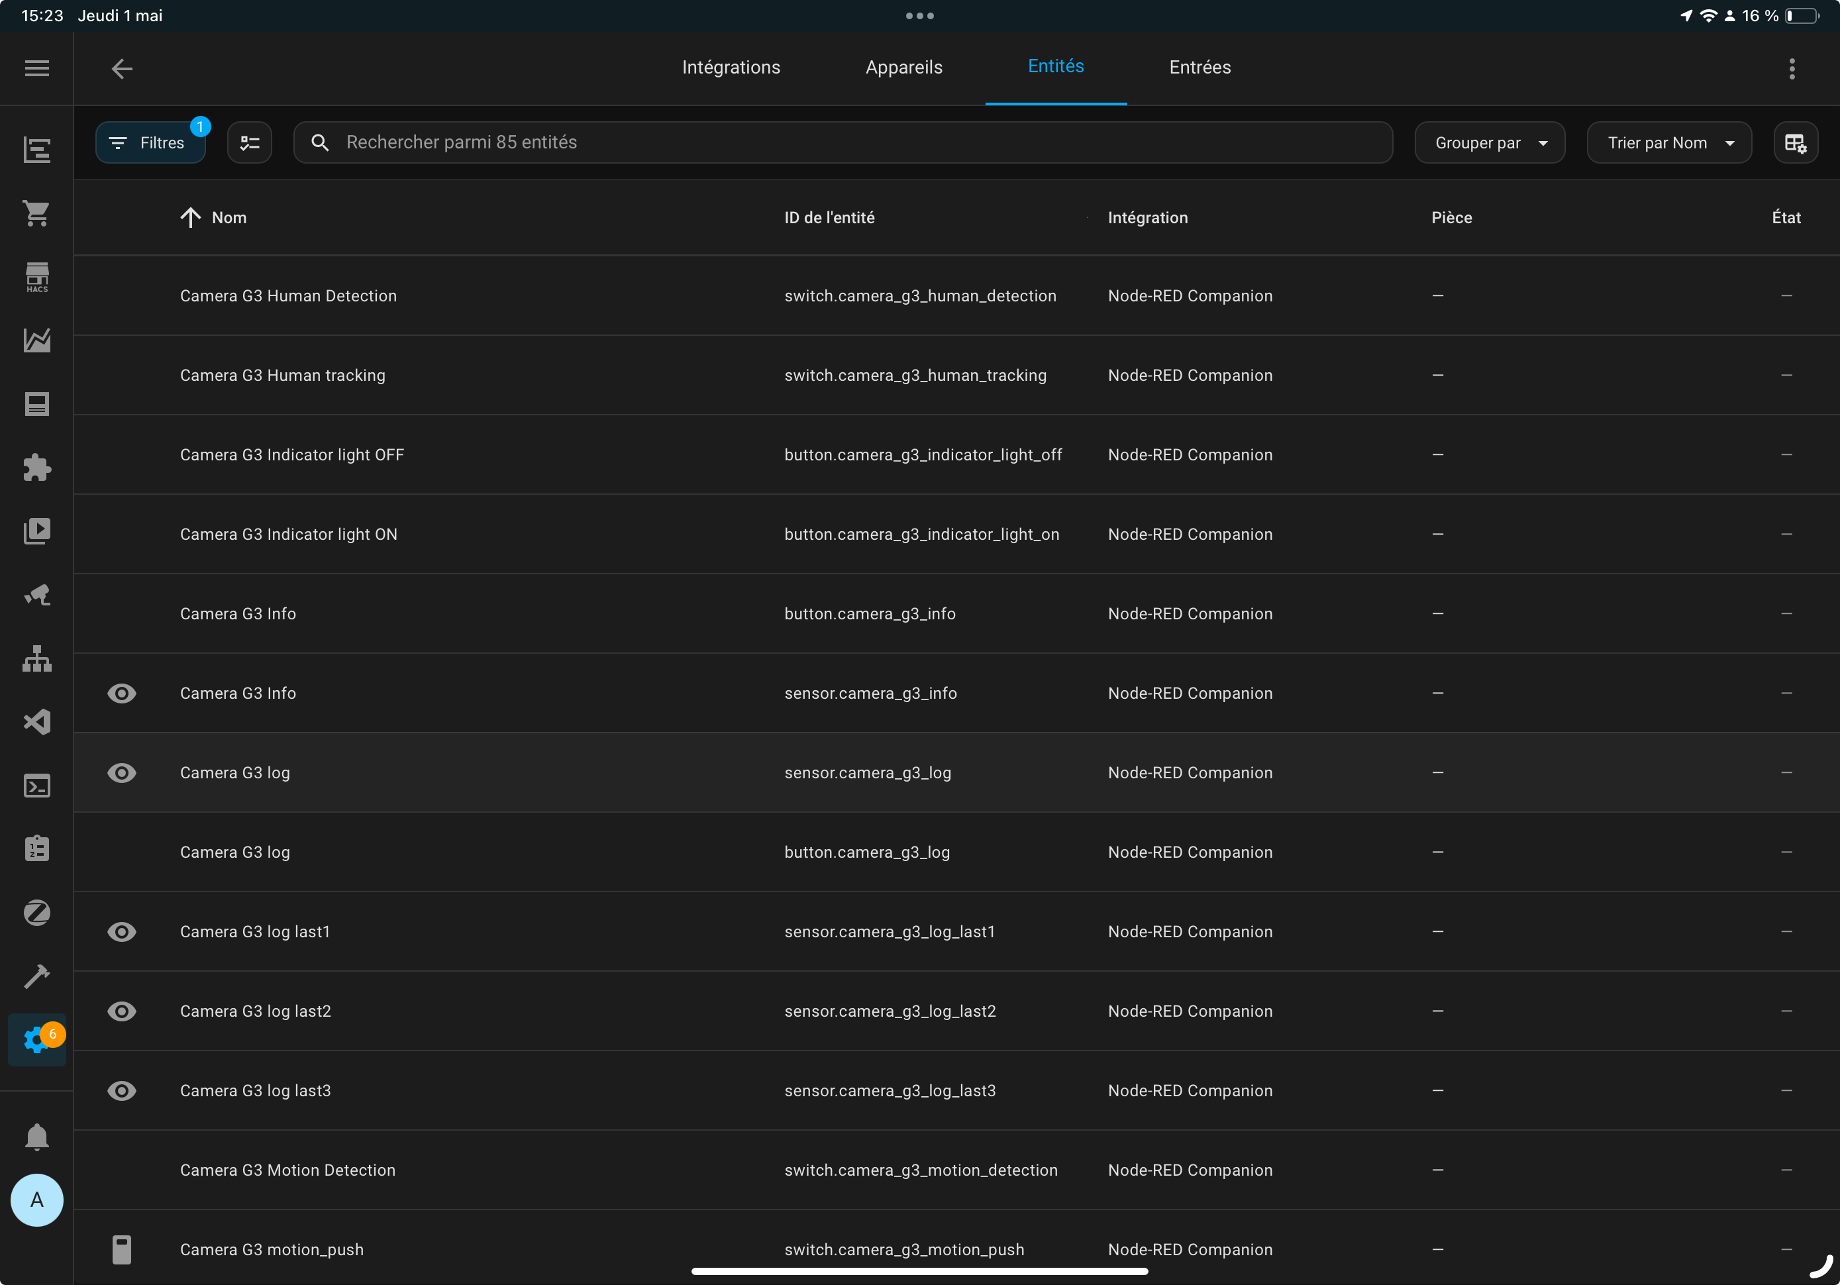Open the Filtres button
This screenshot has height=1285, width=1840.
[x=150, y=142]
